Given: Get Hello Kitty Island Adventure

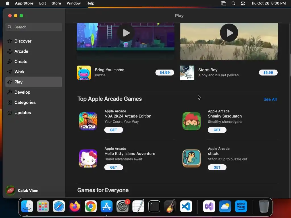Looking at the screenshot, I should pos(114,167).
